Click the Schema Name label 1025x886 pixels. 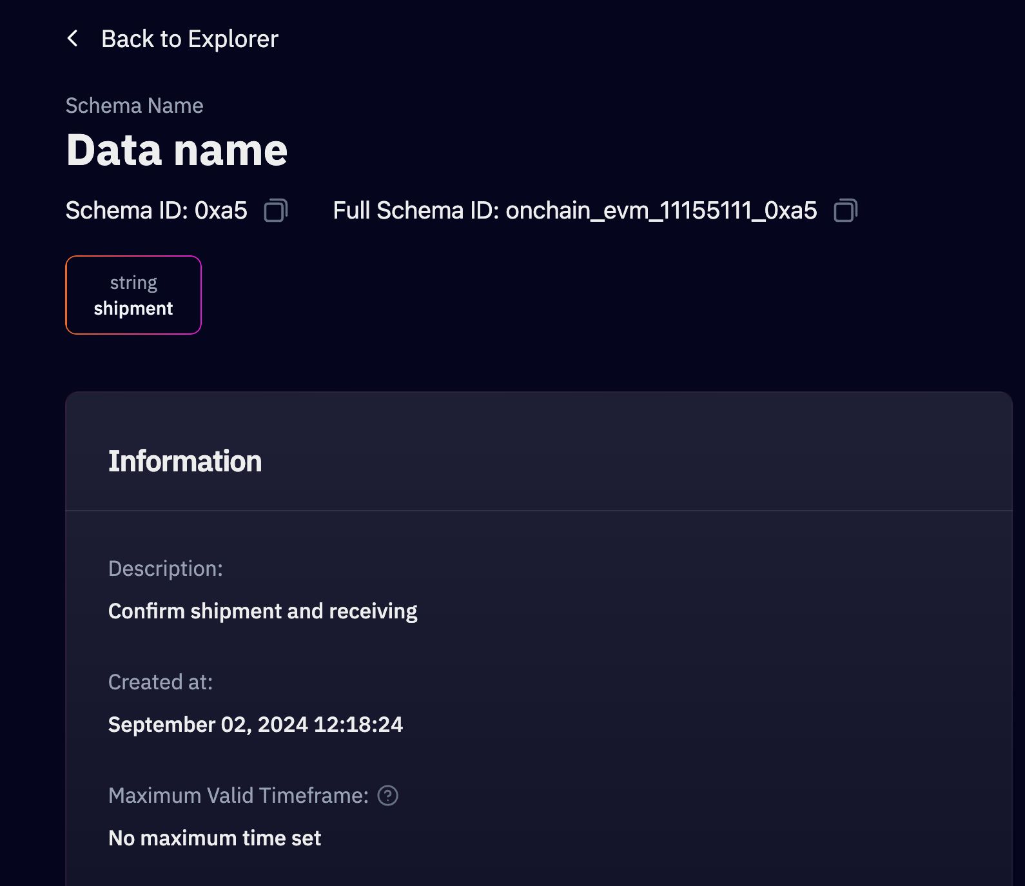coord(135,106)
